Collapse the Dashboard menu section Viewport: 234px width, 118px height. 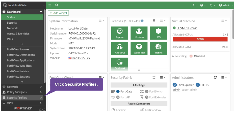[41, 12]
